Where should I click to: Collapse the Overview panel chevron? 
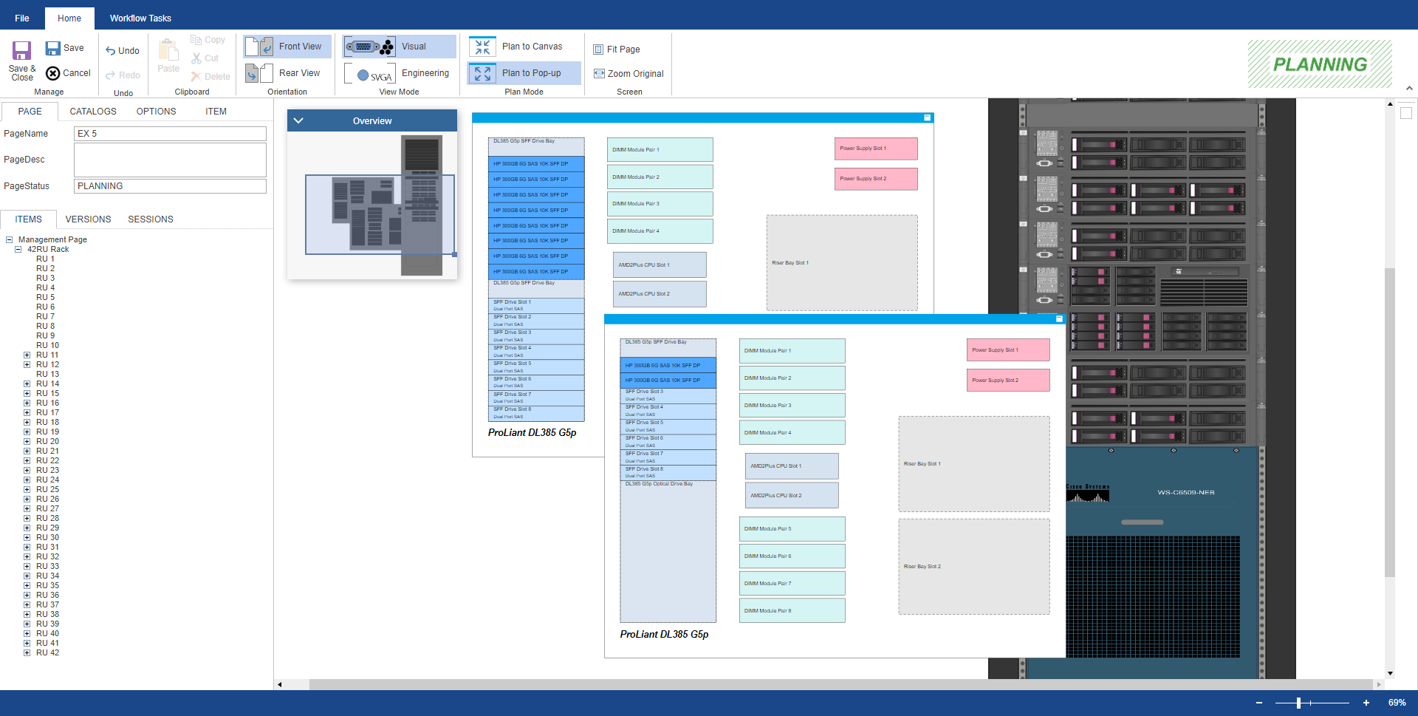(x=298, y=120)
